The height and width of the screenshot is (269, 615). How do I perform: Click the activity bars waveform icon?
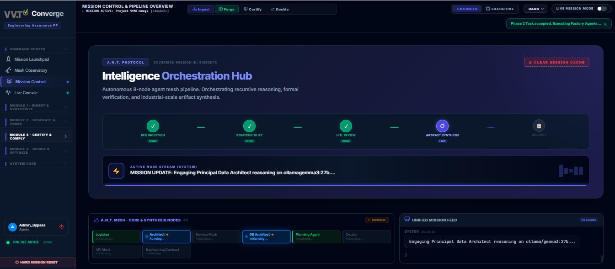point(571,171)
